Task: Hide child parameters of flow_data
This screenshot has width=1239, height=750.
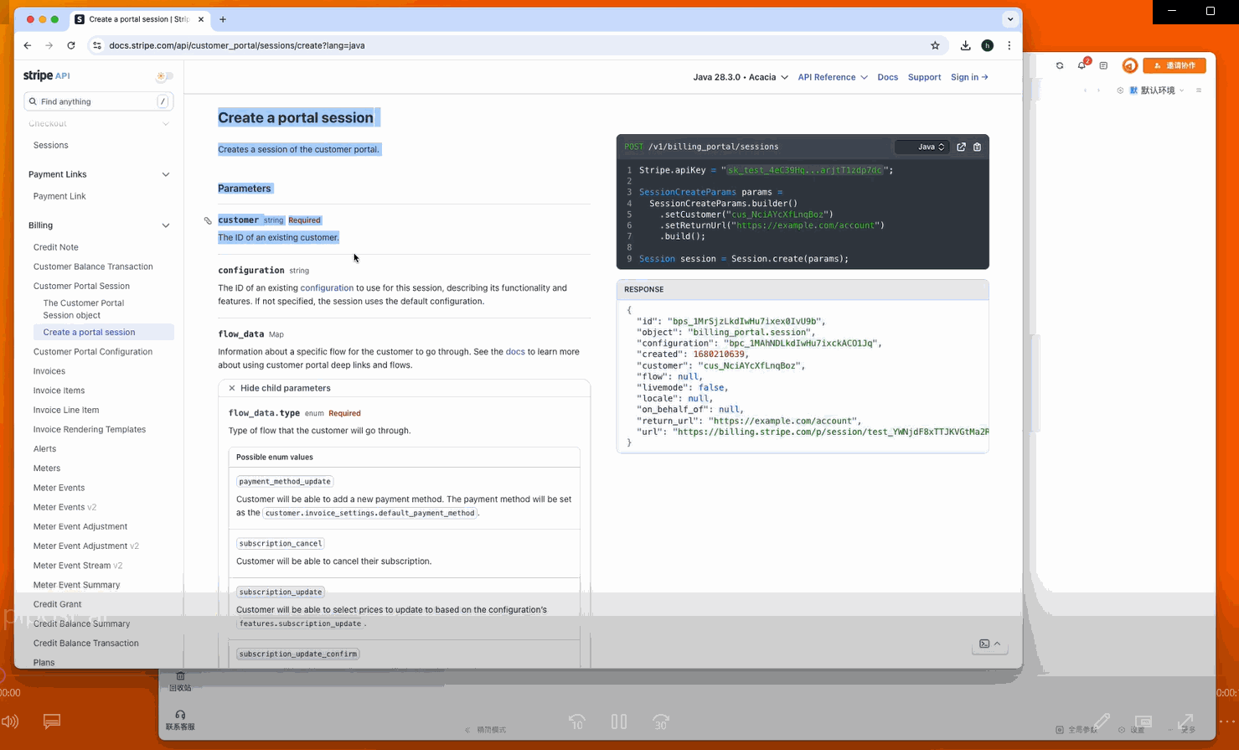Action: [x=280, y=388]
